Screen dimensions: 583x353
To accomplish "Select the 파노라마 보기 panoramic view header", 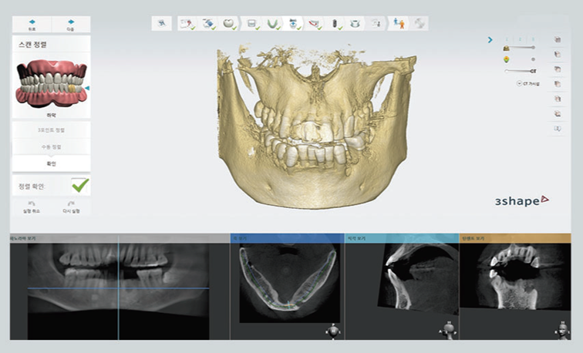I will 120,238.
